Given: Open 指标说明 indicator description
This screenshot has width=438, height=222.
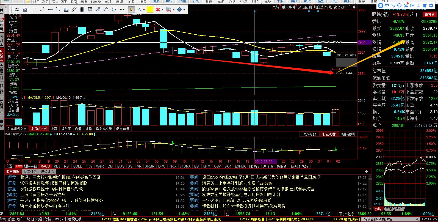Looking at the screenshot, I should click(x=348, y=134).
